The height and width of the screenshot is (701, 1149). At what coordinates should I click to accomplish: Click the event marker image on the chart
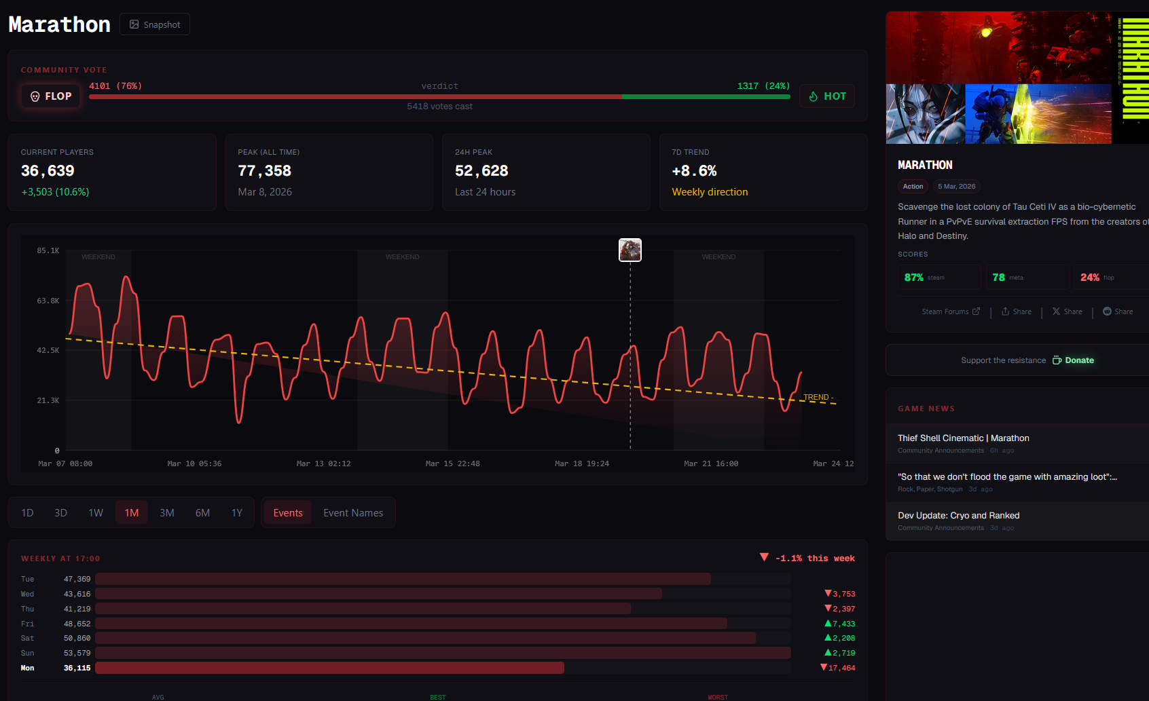coord(630,250)
